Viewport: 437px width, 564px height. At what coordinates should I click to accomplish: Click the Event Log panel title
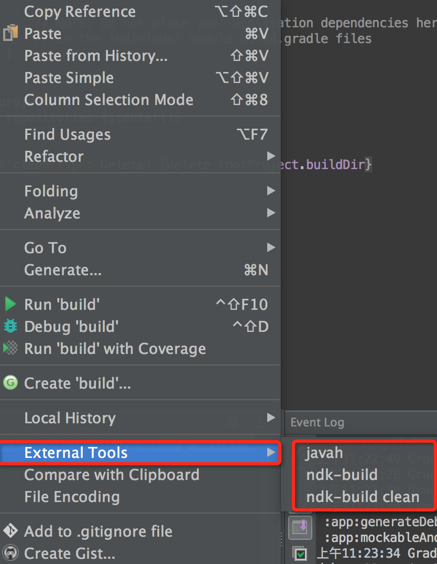pyautogui.click(x=317, y=422)
